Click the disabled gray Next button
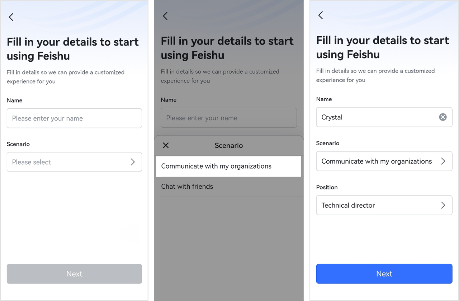Screen dimensions: 459x301 pos(74,274)
